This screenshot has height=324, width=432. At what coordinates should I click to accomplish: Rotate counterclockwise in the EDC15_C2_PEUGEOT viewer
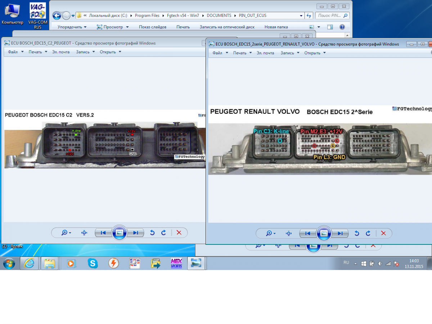[152, 233]
